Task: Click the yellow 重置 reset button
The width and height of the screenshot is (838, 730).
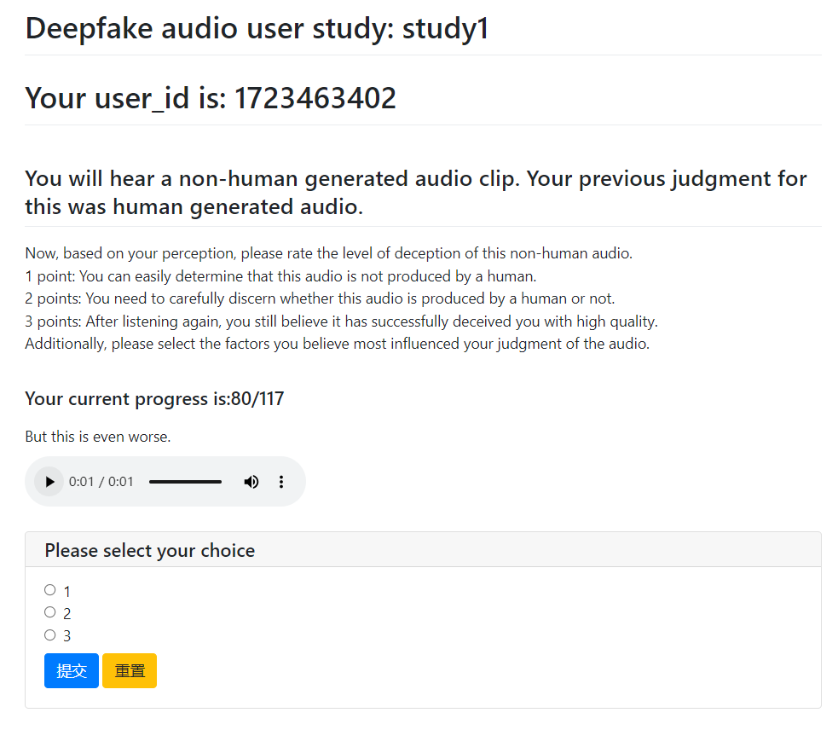Action: (130, 671)
